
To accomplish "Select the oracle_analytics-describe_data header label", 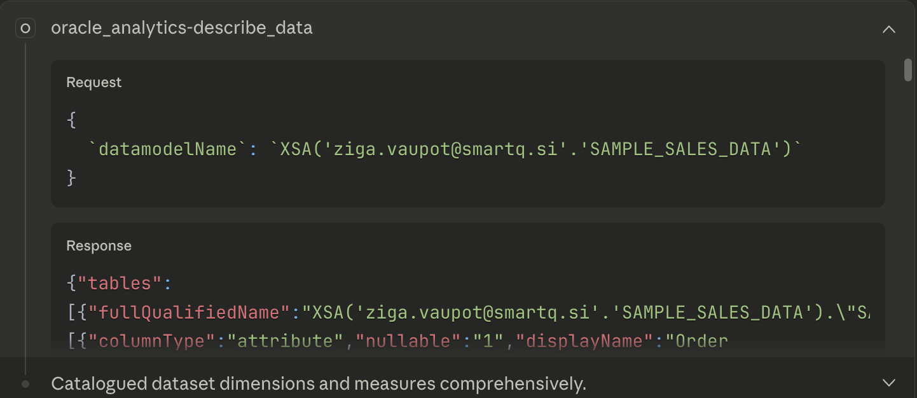I will [182, 28].
